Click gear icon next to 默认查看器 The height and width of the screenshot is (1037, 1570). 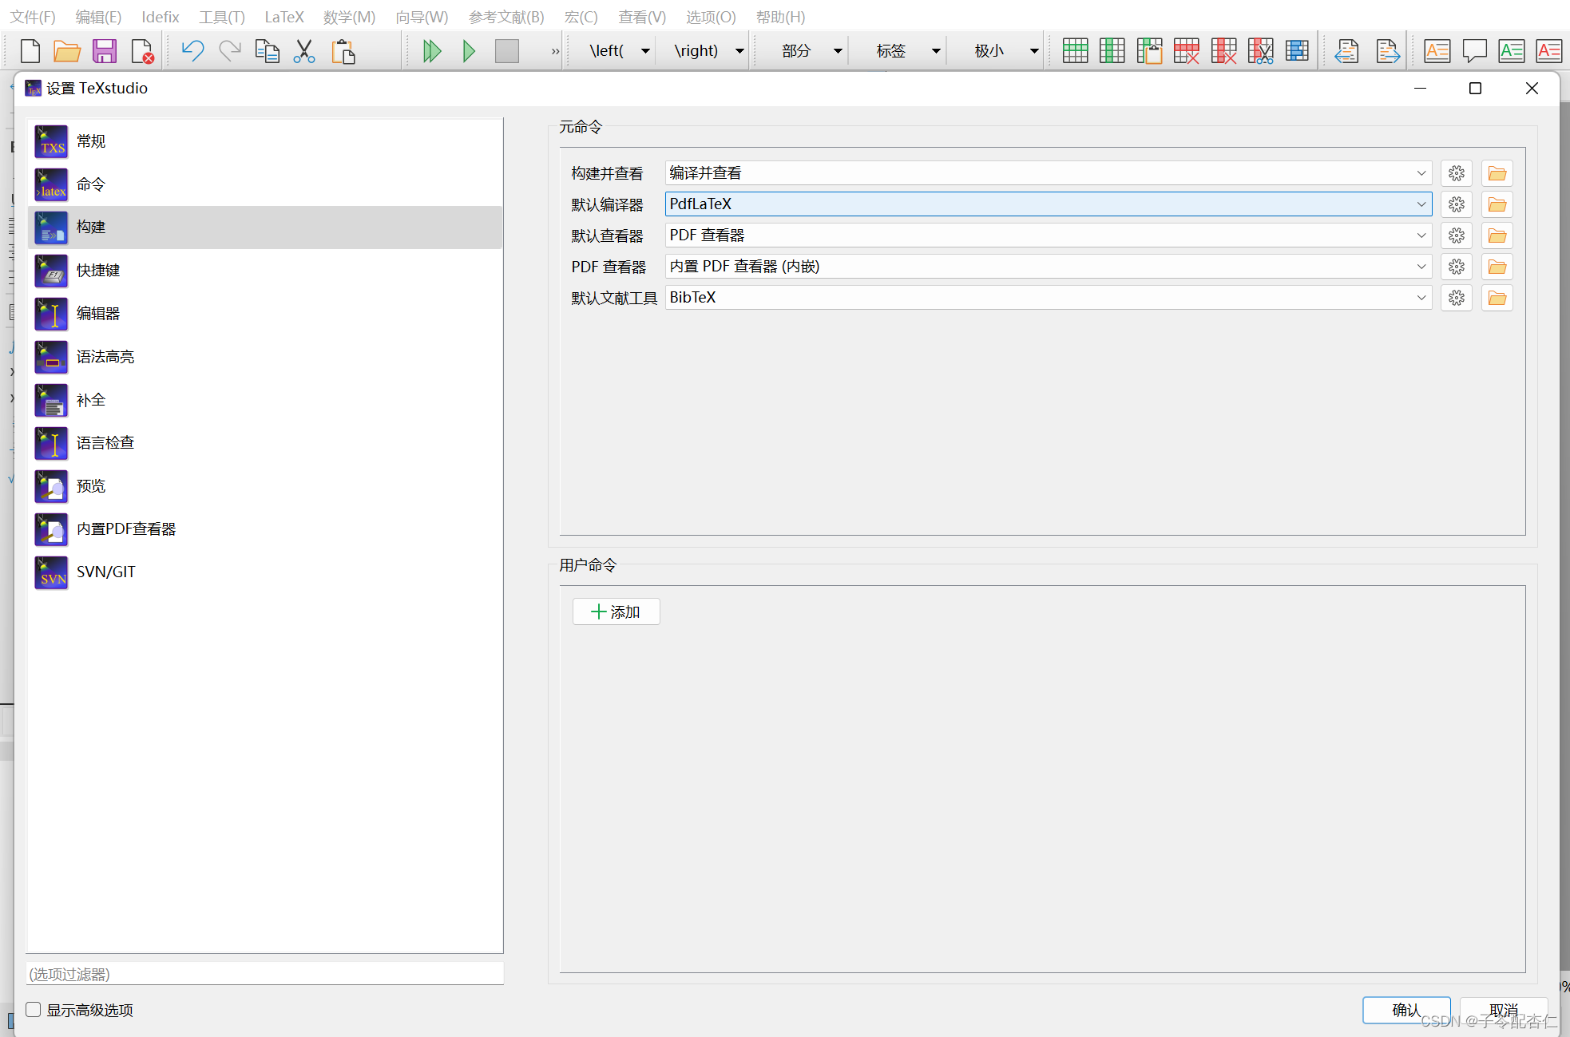[1457, 236]
